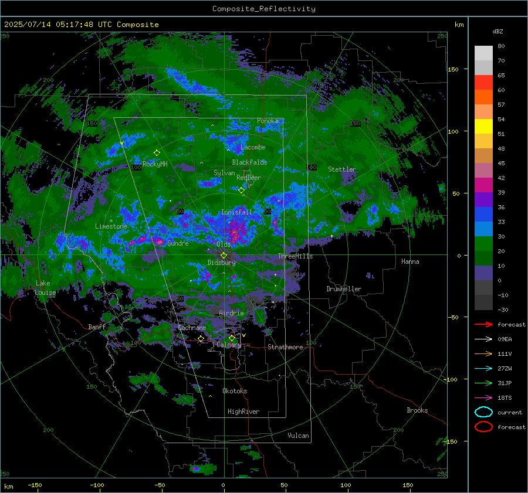Screen dimensions: 528x493
Task: Click the white 09EA arrow legend icon
Action: click(483, 339)
